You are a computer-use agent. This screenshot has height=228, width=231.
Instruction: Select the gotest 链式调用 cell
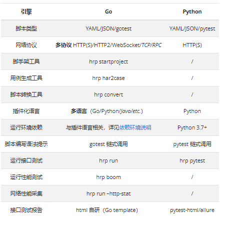(108, 144)
